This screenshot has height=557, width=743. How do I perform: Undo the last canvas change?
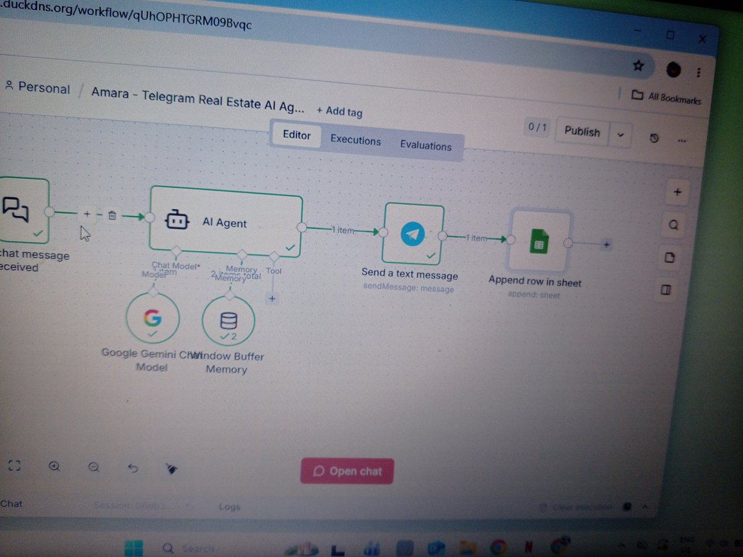click(133, 469)
